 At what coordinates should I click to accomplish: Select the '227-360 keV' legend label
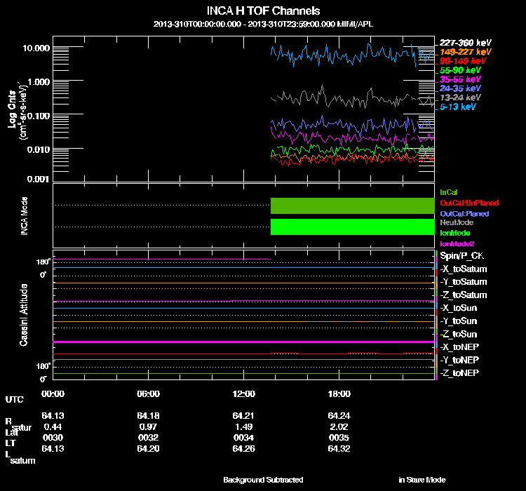465,43
